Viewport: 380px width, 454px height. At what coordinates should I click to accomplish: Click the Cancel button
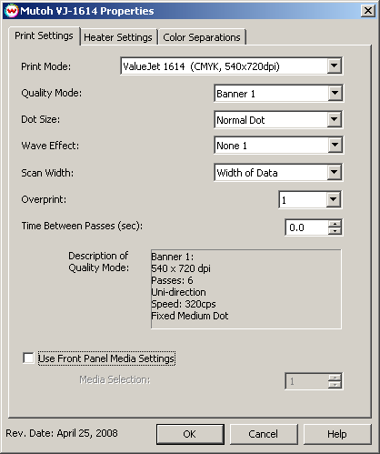tap(264, 434)
